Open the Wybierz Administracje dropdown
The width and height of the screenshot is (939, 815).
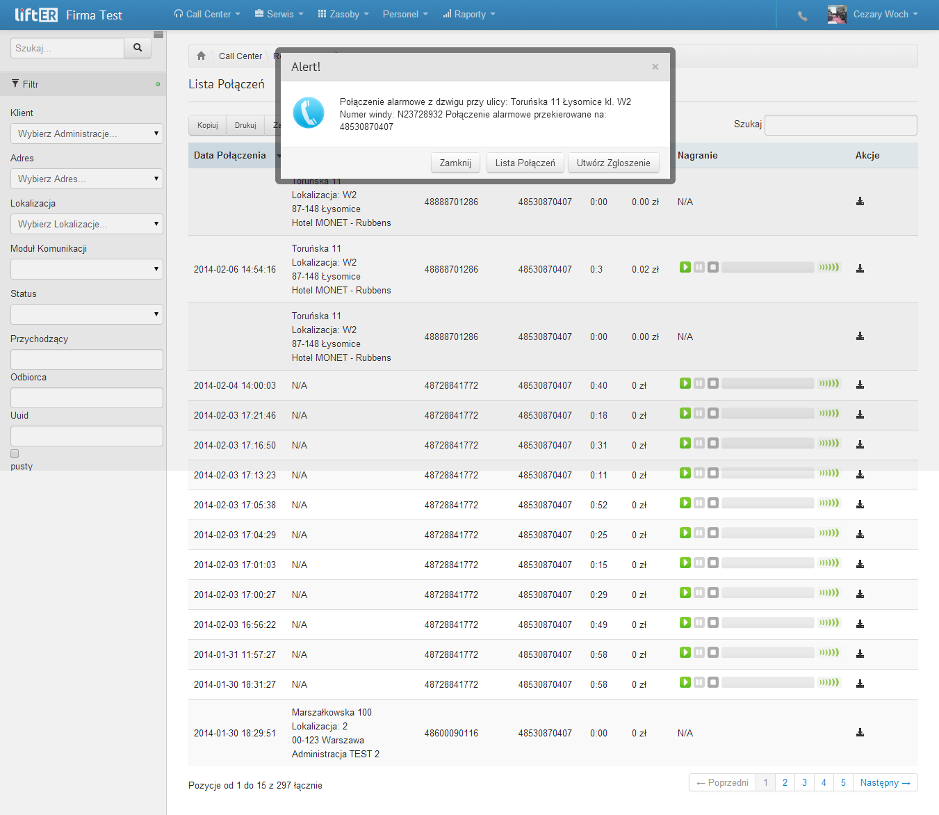click(87, 134)
